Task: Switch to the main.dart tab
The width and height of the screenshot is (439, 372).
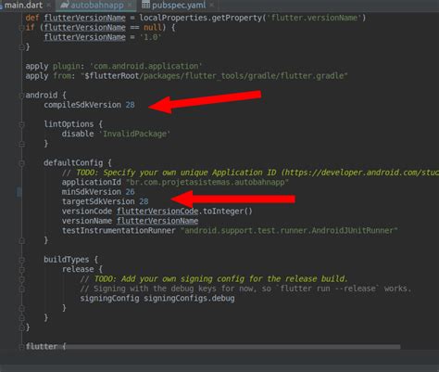Action: (23, 5)
